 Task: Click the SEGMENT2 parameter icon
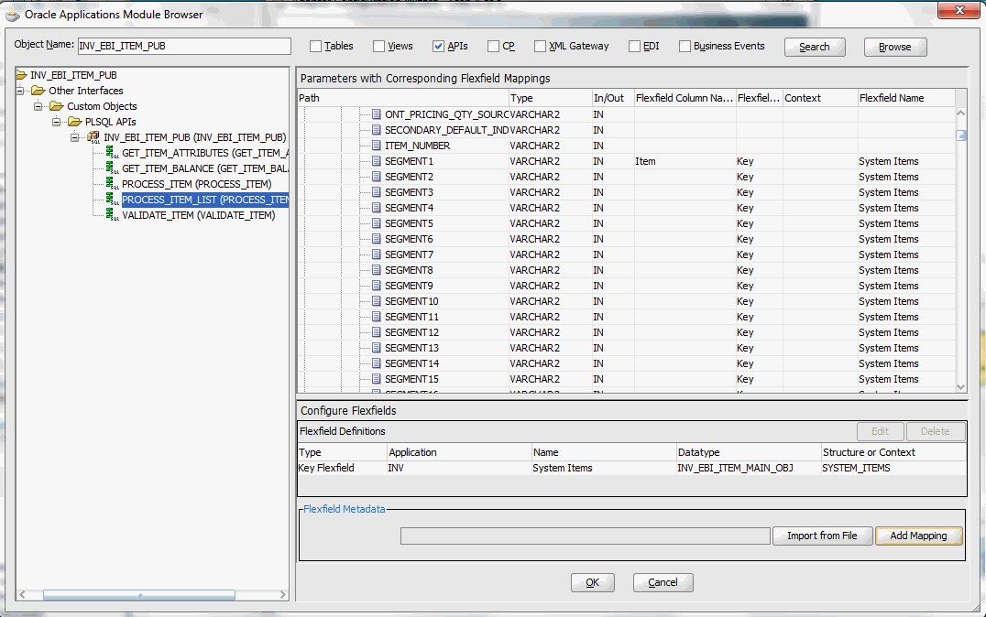[x=376, y=177]
